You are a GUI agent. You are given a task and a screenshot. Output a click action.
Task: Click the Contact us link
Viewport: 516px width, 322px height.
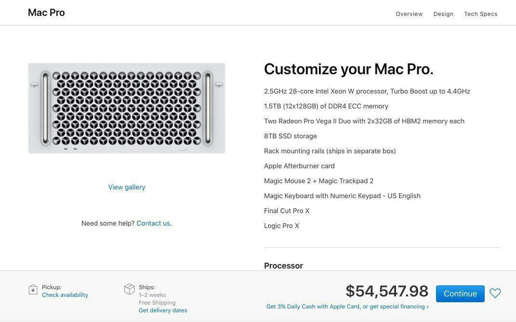pos(154,223)
